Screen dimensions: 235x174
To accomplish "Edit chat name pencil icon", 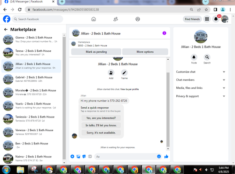I will [124, 73].
